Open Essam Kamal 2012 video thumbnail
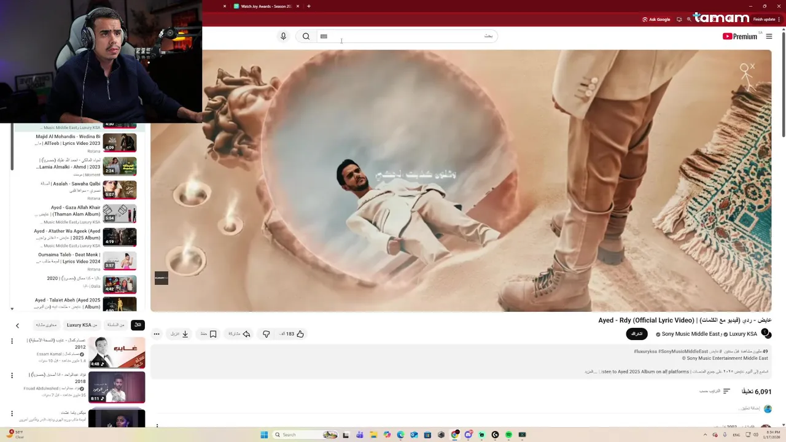This screenshot has width=786, height=442. pyautogui.click(x=117, y=352)
